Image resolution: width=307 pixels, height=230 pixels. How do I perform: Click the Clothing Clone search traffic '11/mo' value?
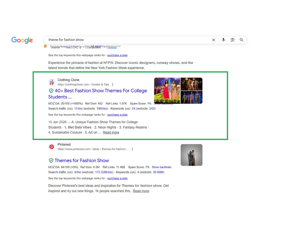point(78,109)
